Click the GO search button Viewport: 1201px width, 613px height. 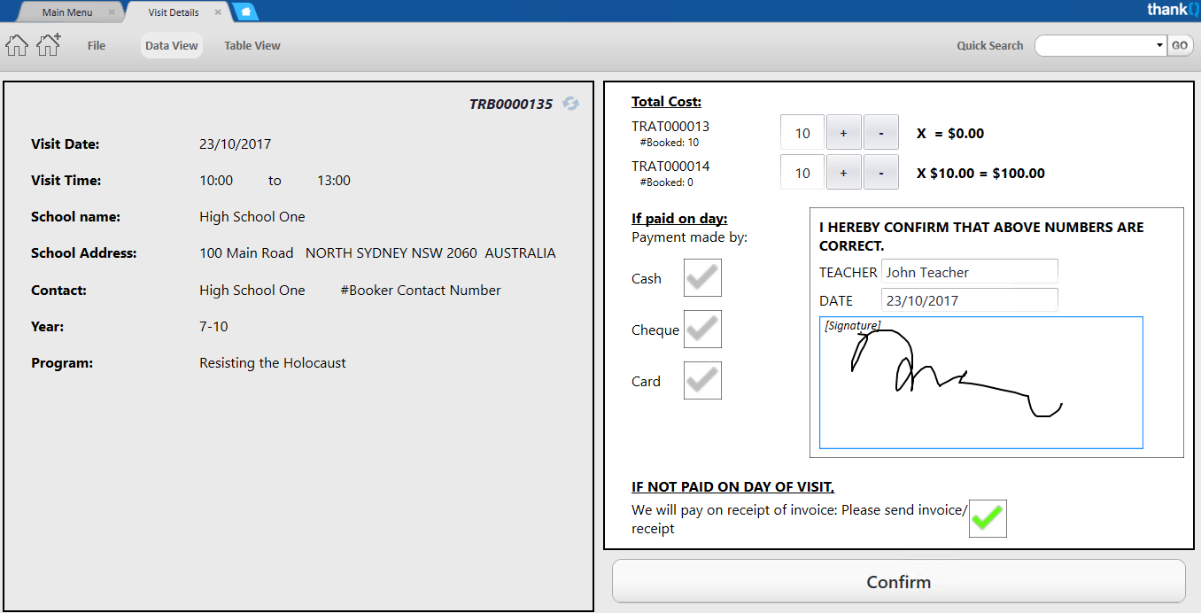(x=1180, y=46)
